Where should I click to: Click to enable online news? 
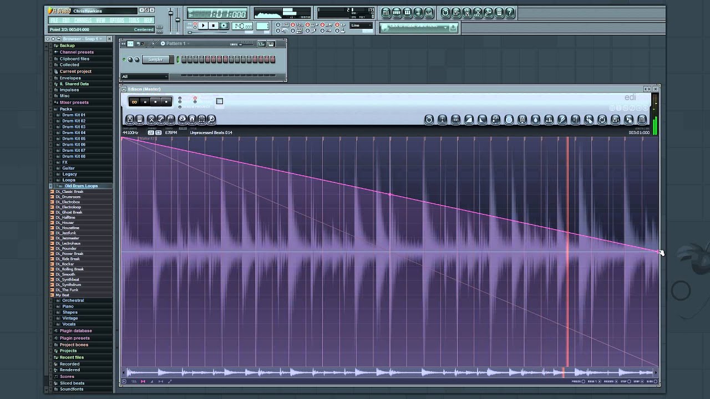[x=414, y=26]
